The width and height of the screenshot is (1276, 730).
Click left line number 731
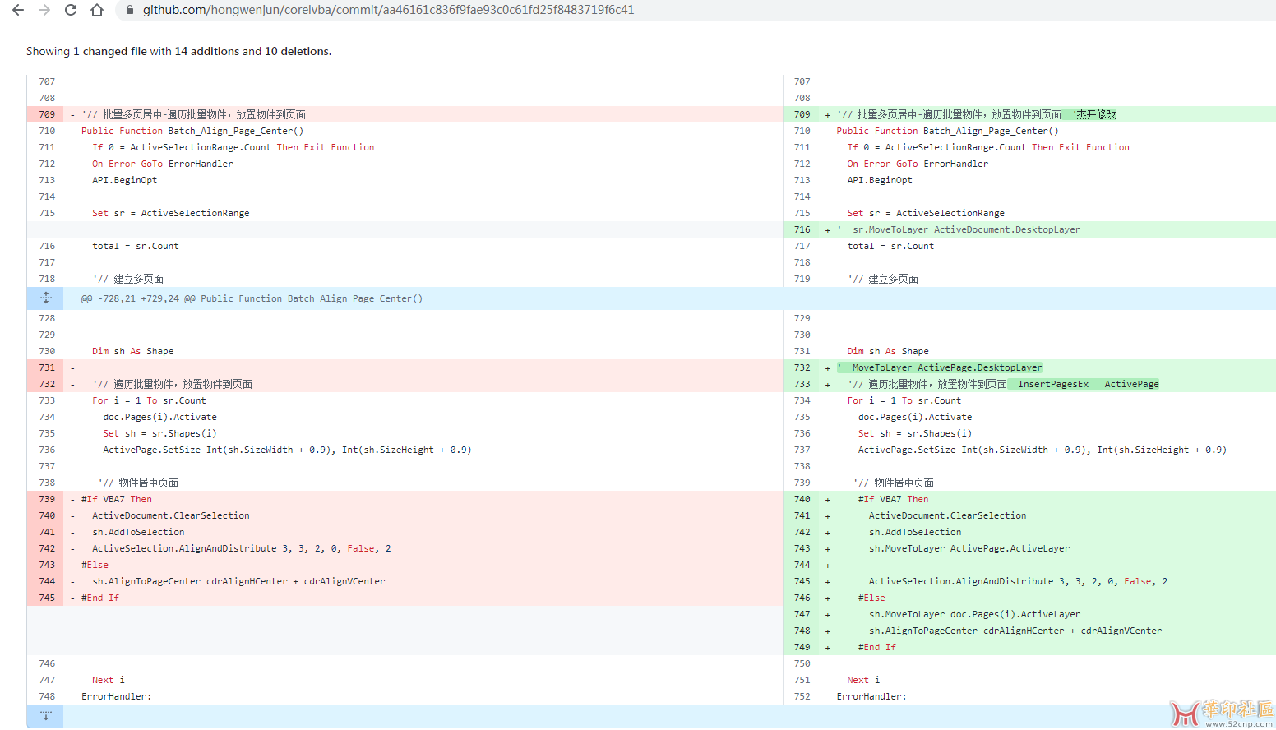point(47,367)
